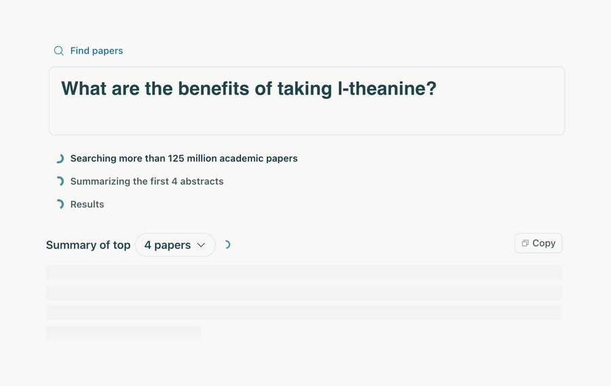
Task: Expand the chevron arrow in papers selector
Action: click(201, 245)
